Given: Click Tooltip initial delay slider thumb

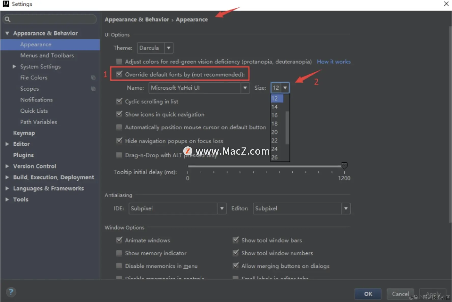Looking at the screenshot, I should (x=344, y=166).
